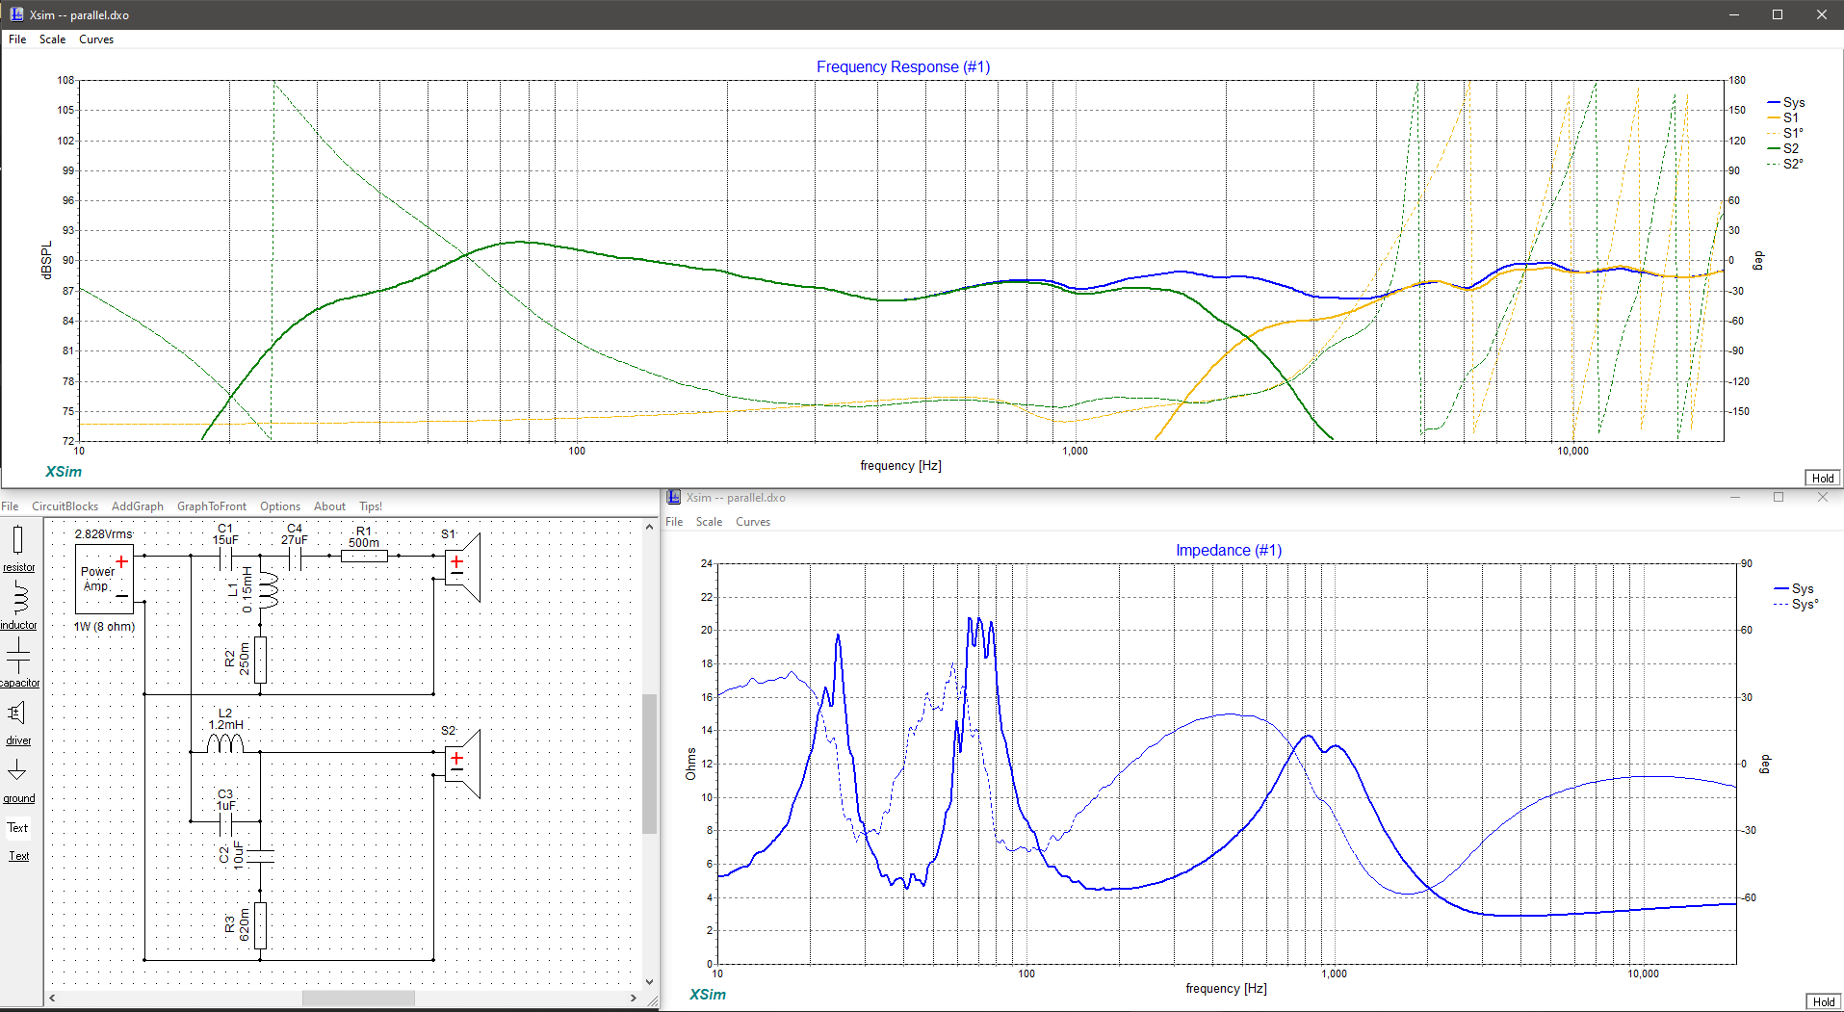Pick the boxed Text tool

tap(18, 828)
